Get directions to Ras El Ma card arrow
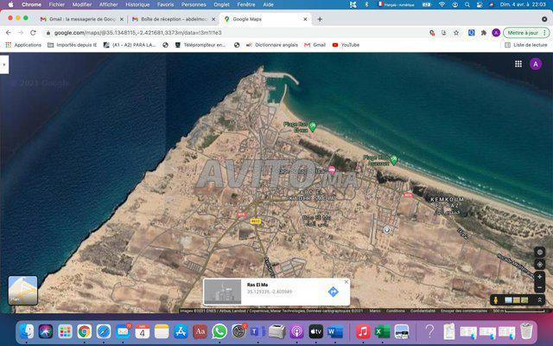553x346 pixels. (x=333, y=292)
